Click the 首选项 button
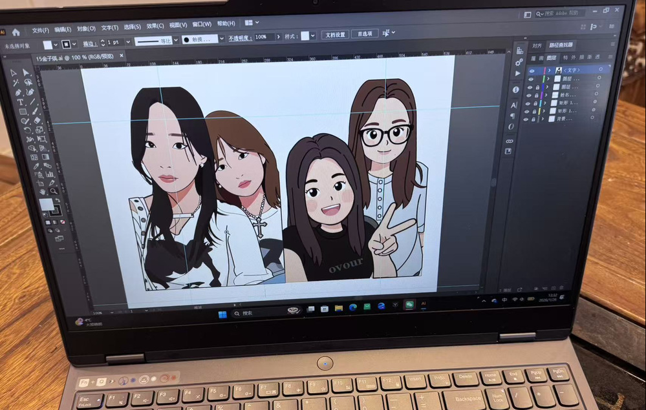Viewport: 646px width, 410px height. (x=365, y=34)
